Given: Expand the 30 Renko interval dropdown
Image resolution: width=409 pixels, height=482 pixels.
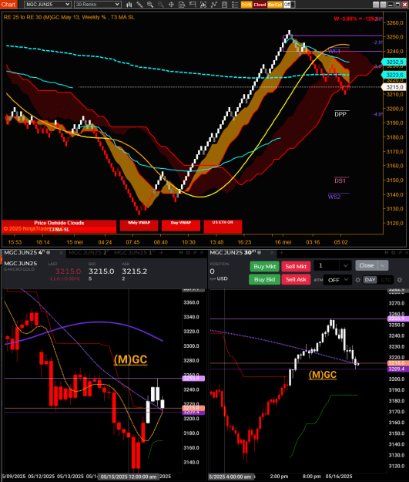Looking at the screenshot, I should 97,5.
